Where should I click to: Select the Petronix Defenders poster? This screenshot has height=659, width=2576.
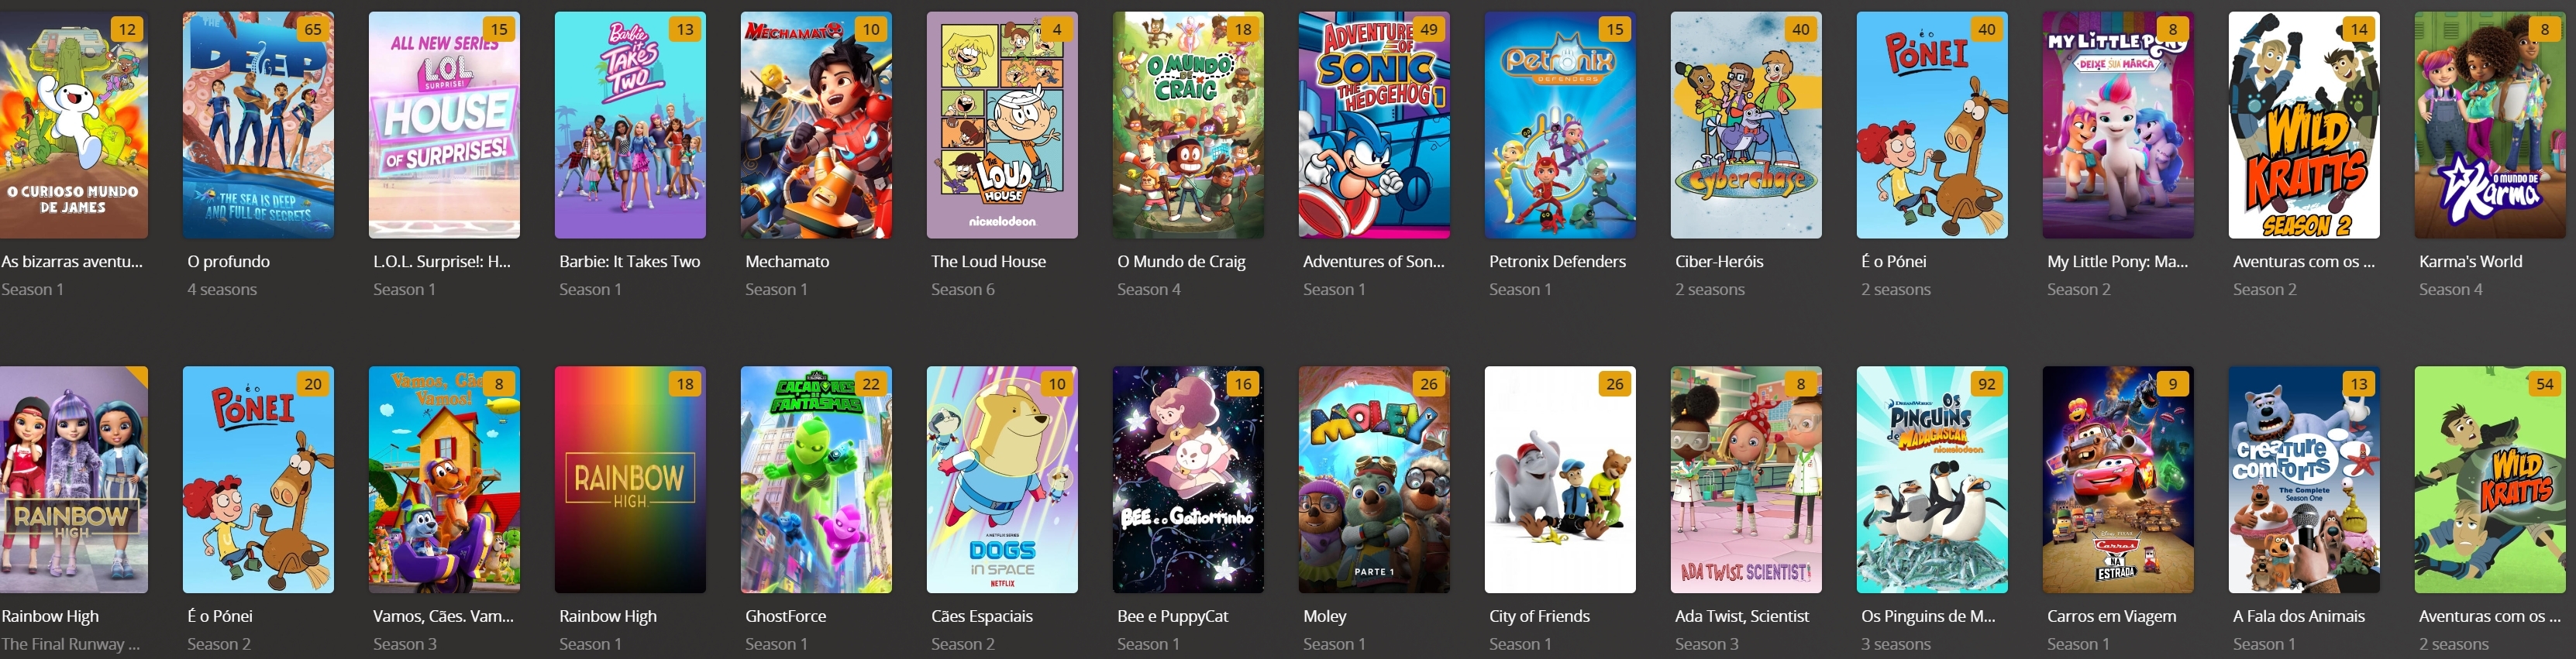click(x=1560, y=125)
